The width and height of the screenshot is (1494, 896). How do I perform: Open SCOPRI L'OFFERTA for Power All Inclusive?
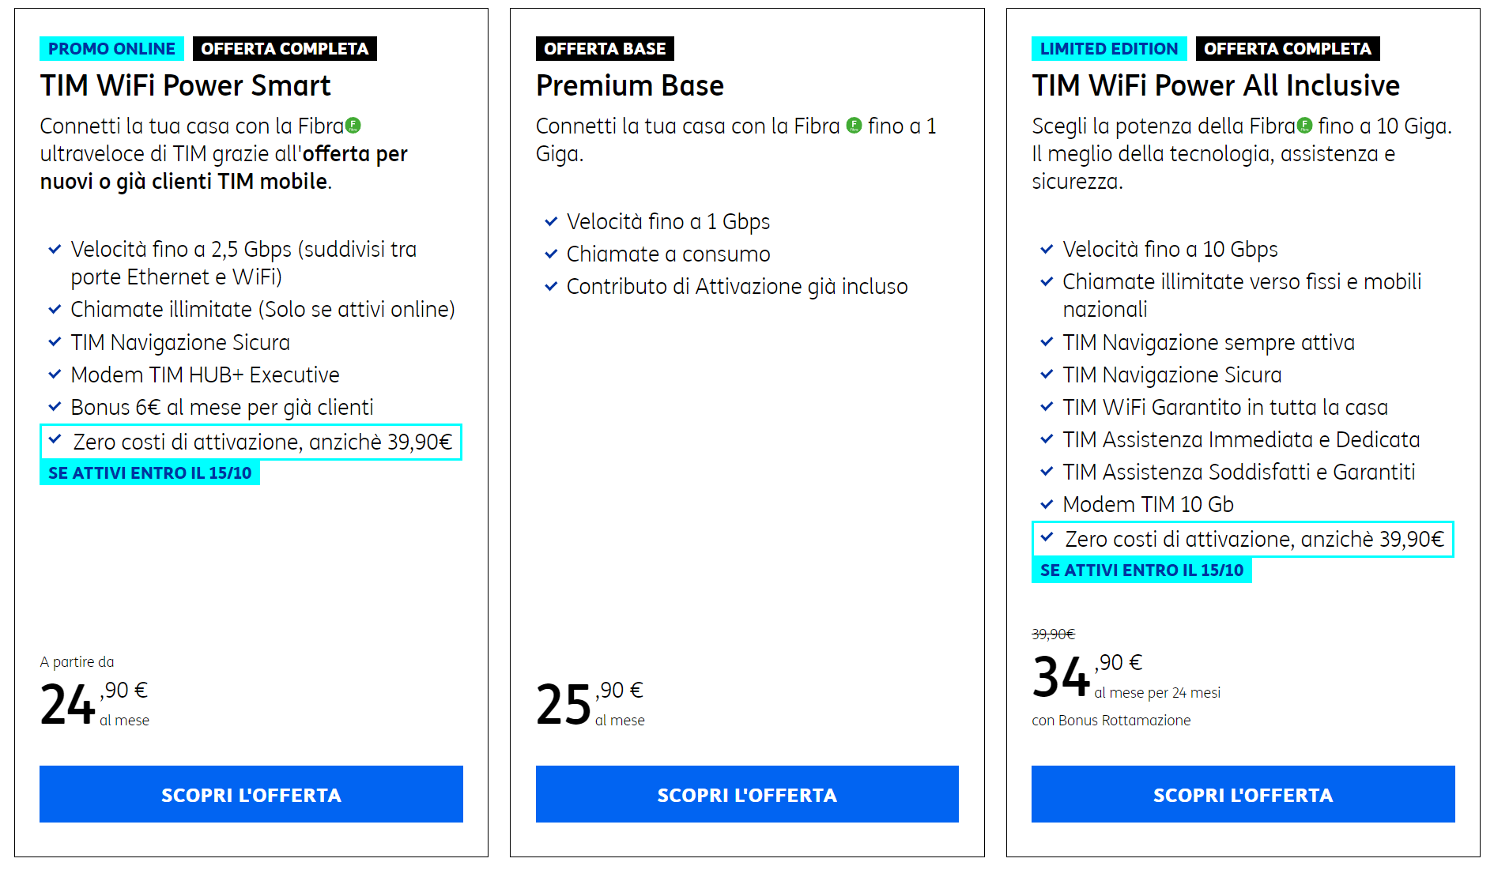(x=1243, y=794)
